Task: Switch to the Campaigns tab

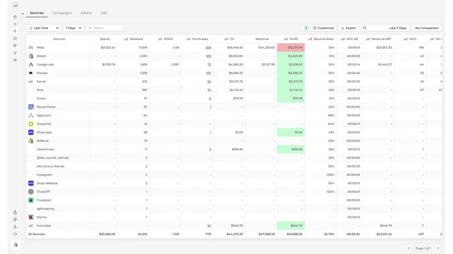Action: click(62, 13)
